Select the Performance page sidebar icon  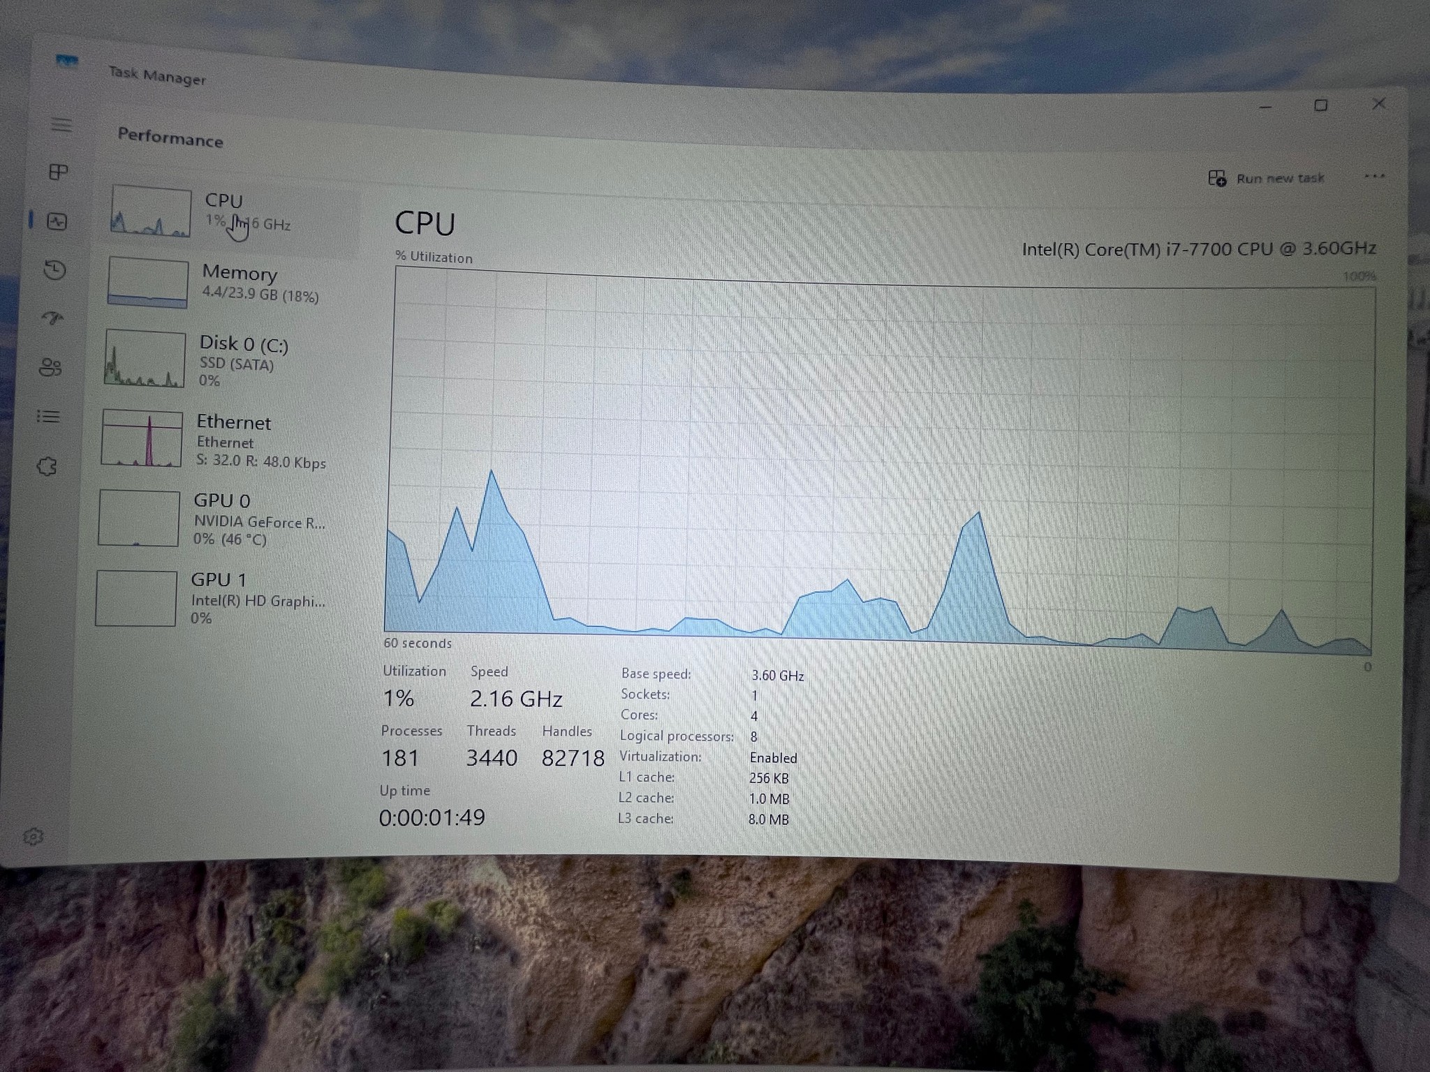click(57, 222)
